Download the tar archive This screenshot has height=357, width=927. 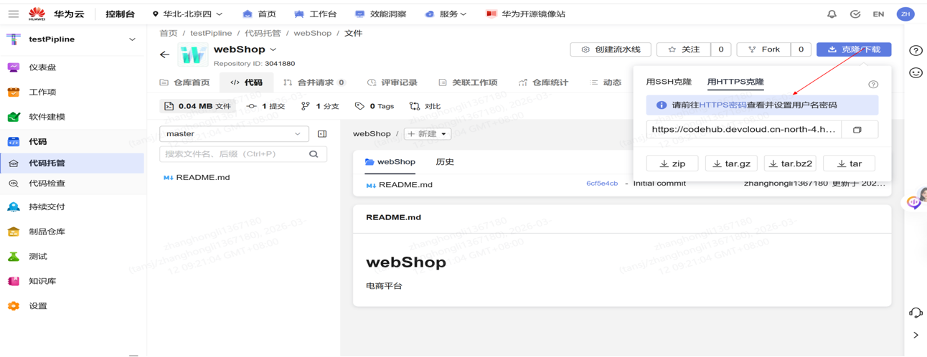click(x=849, y=163)
